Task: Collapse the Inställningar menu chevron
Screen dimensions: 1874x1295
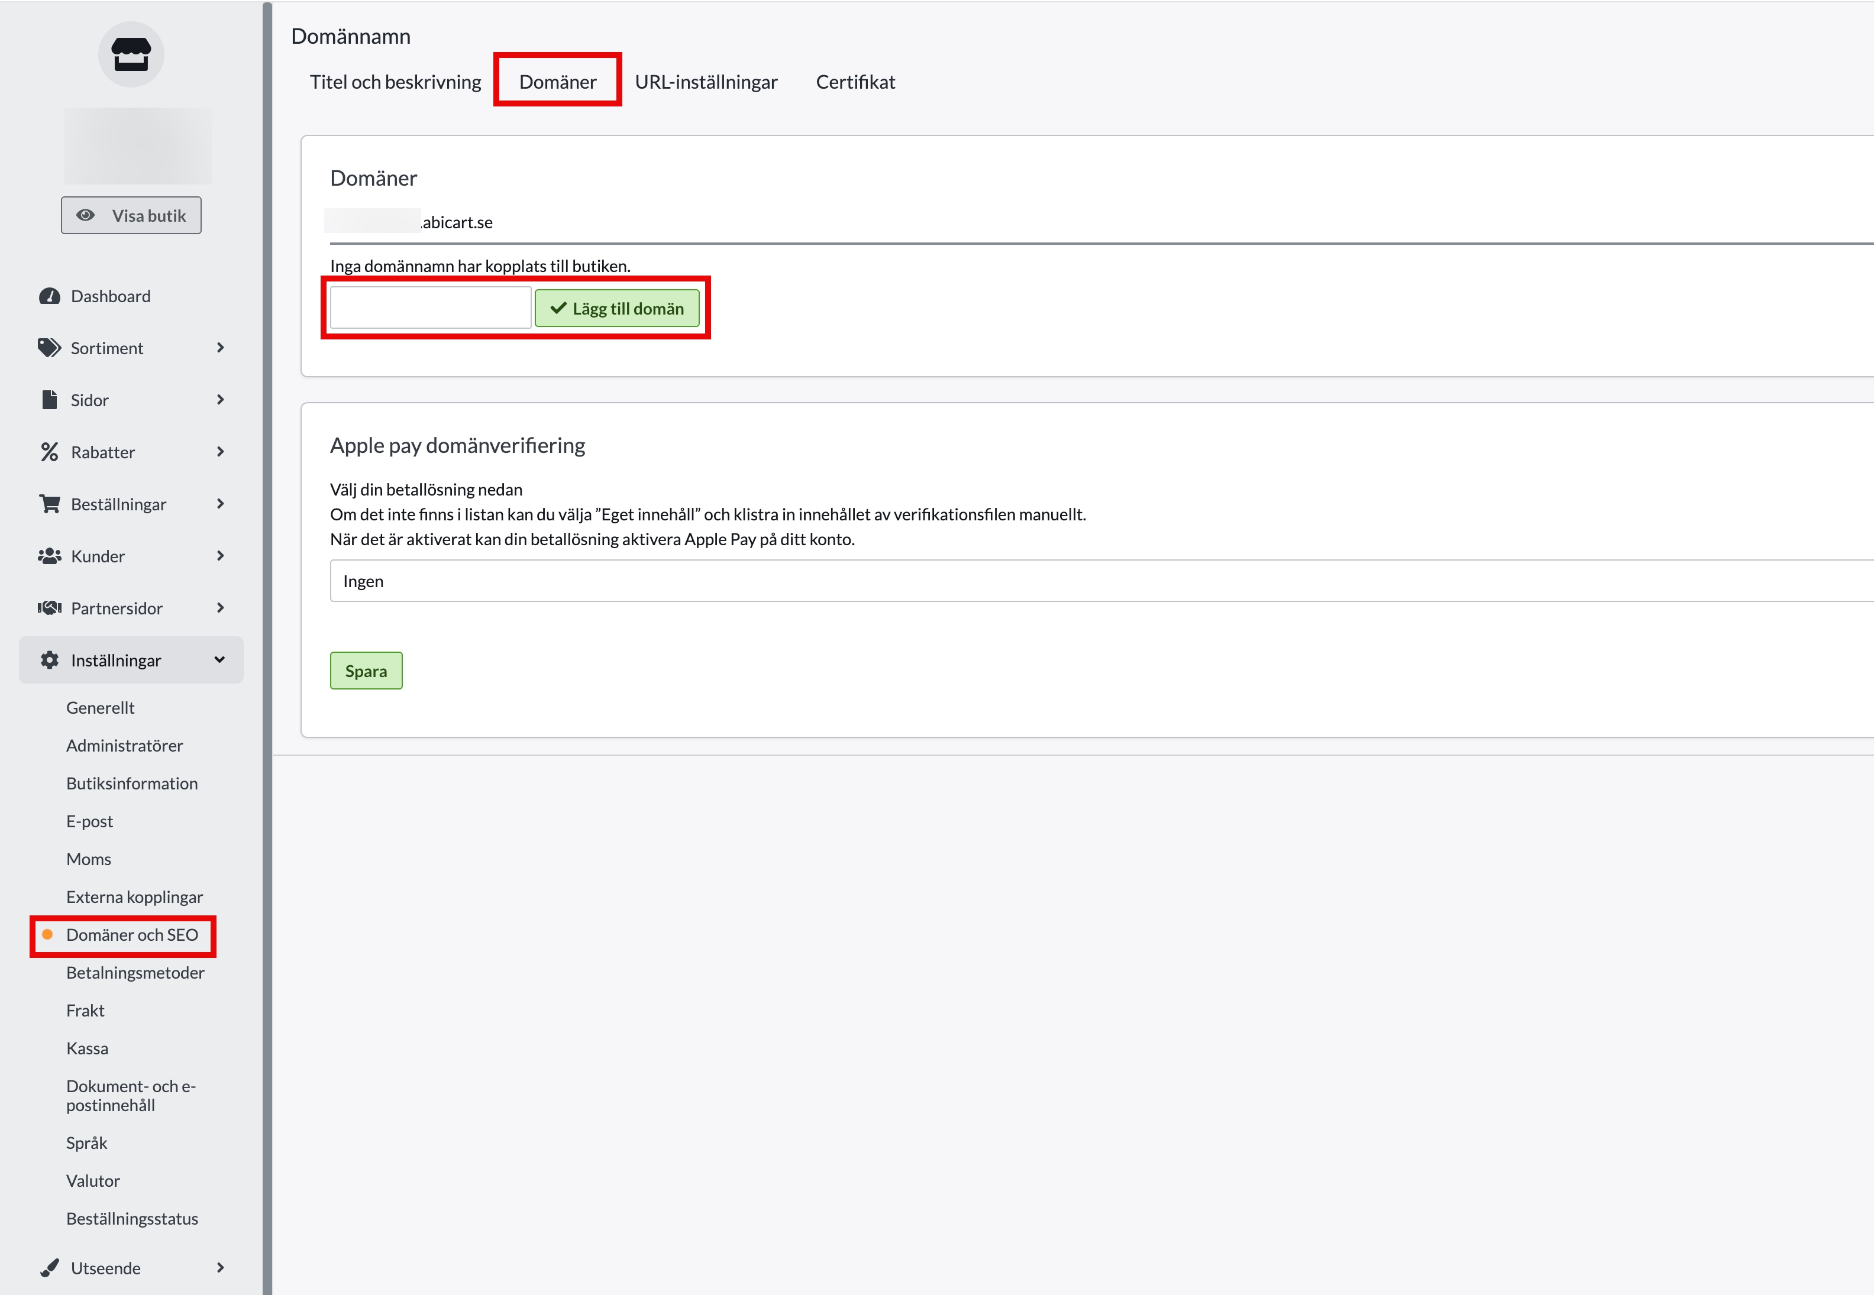Action: tap(219, 660)
